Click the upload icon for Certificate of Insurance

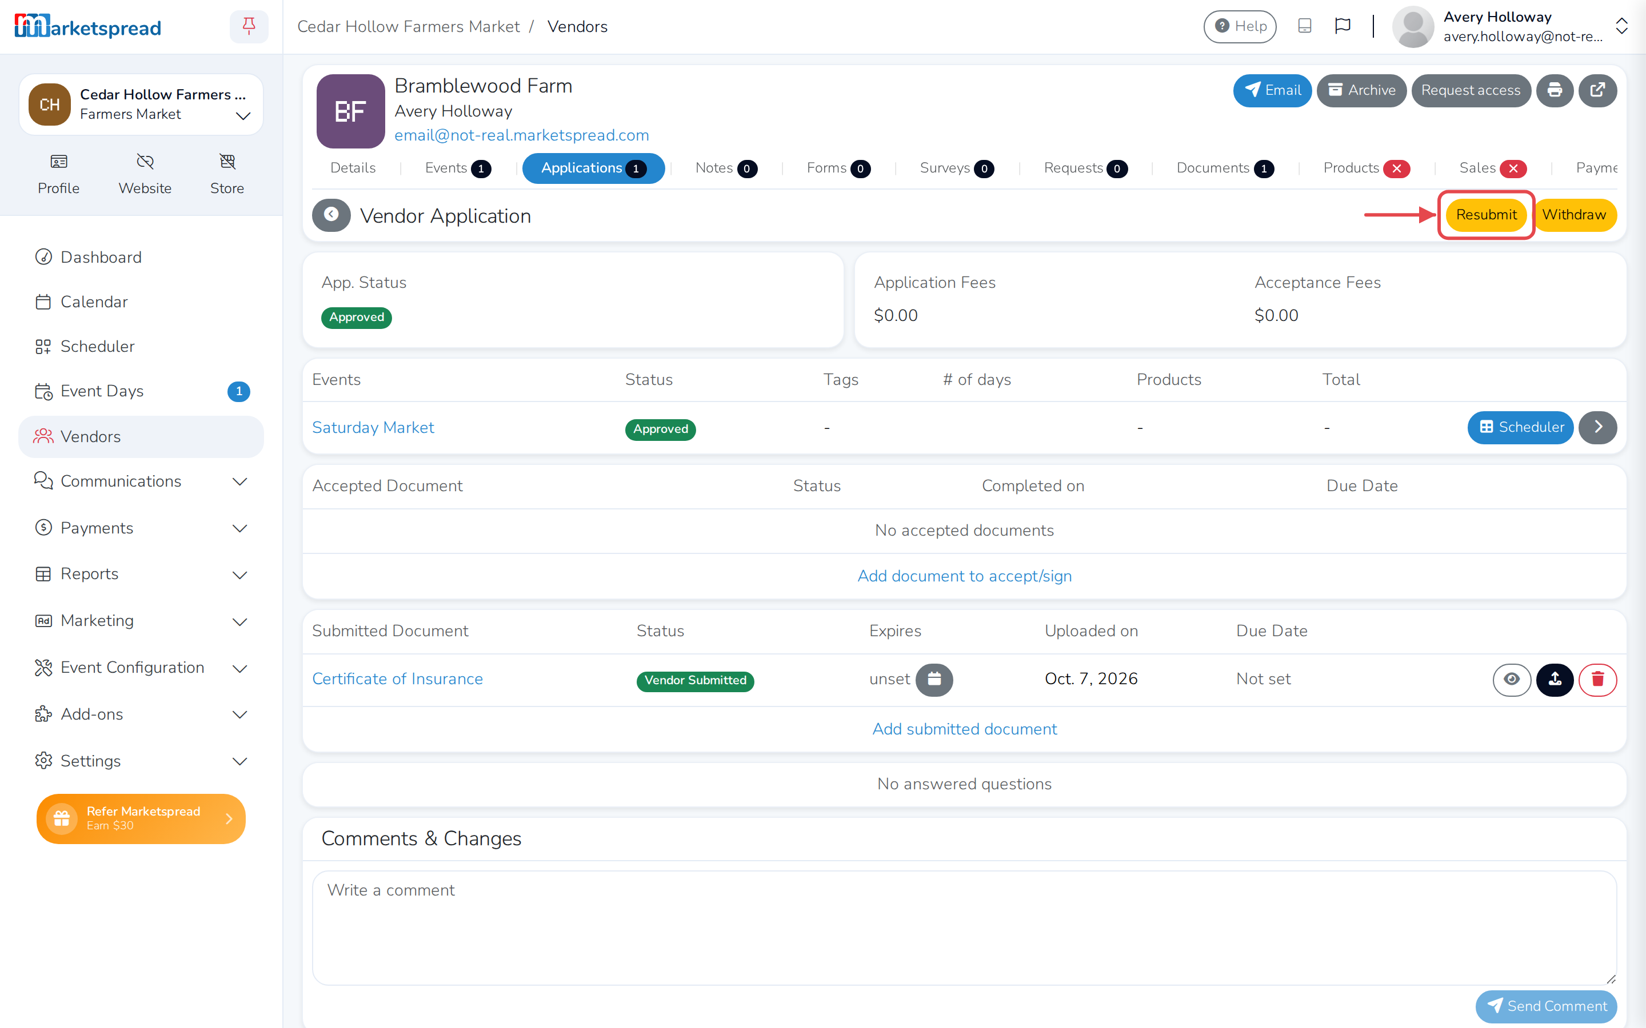click(1555, 679)
